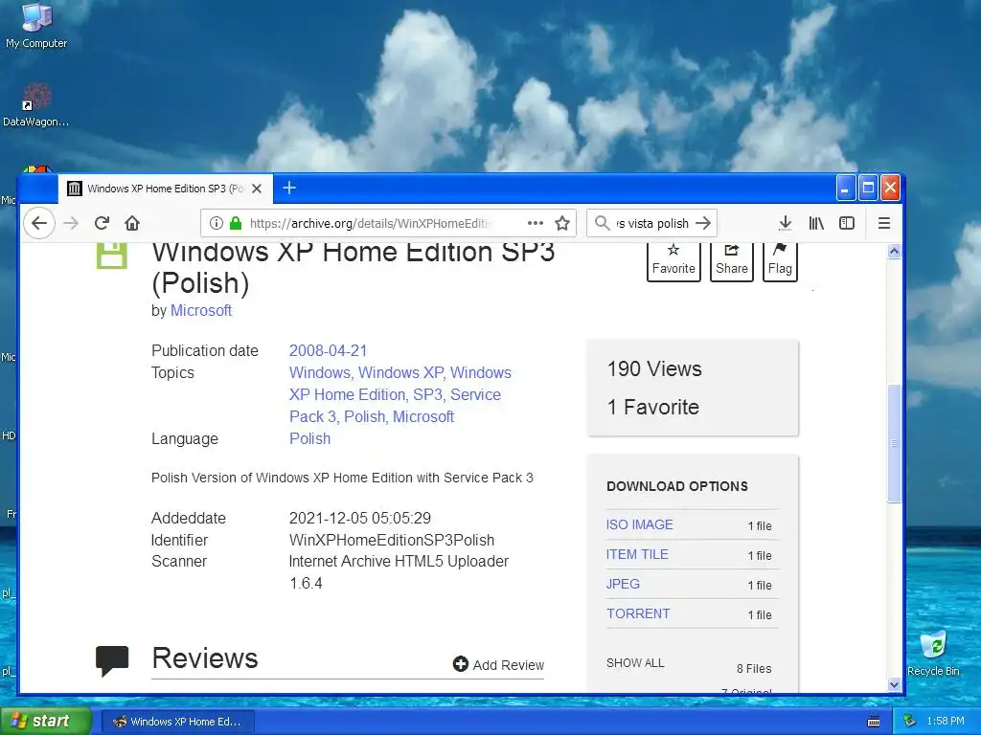
Task: Click the system tray network icon
Action: (x=910, y=722)
